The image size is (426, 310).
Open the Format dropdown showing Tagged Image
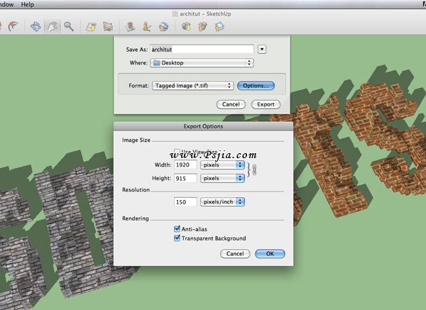(192, 85)
